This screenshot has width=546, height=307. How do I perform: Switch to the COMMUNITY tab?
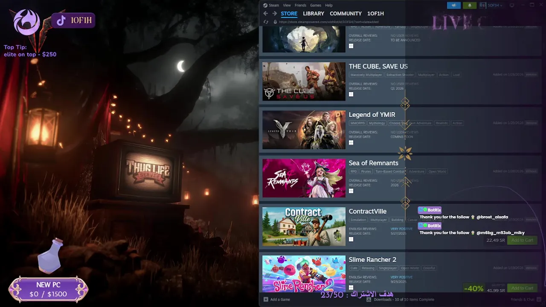click(346, 14)
